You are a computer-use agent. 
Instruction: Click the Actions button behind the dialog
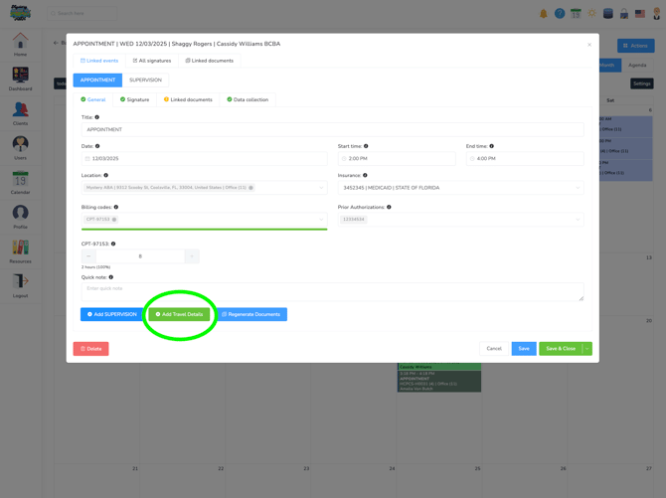click(636, 46)
